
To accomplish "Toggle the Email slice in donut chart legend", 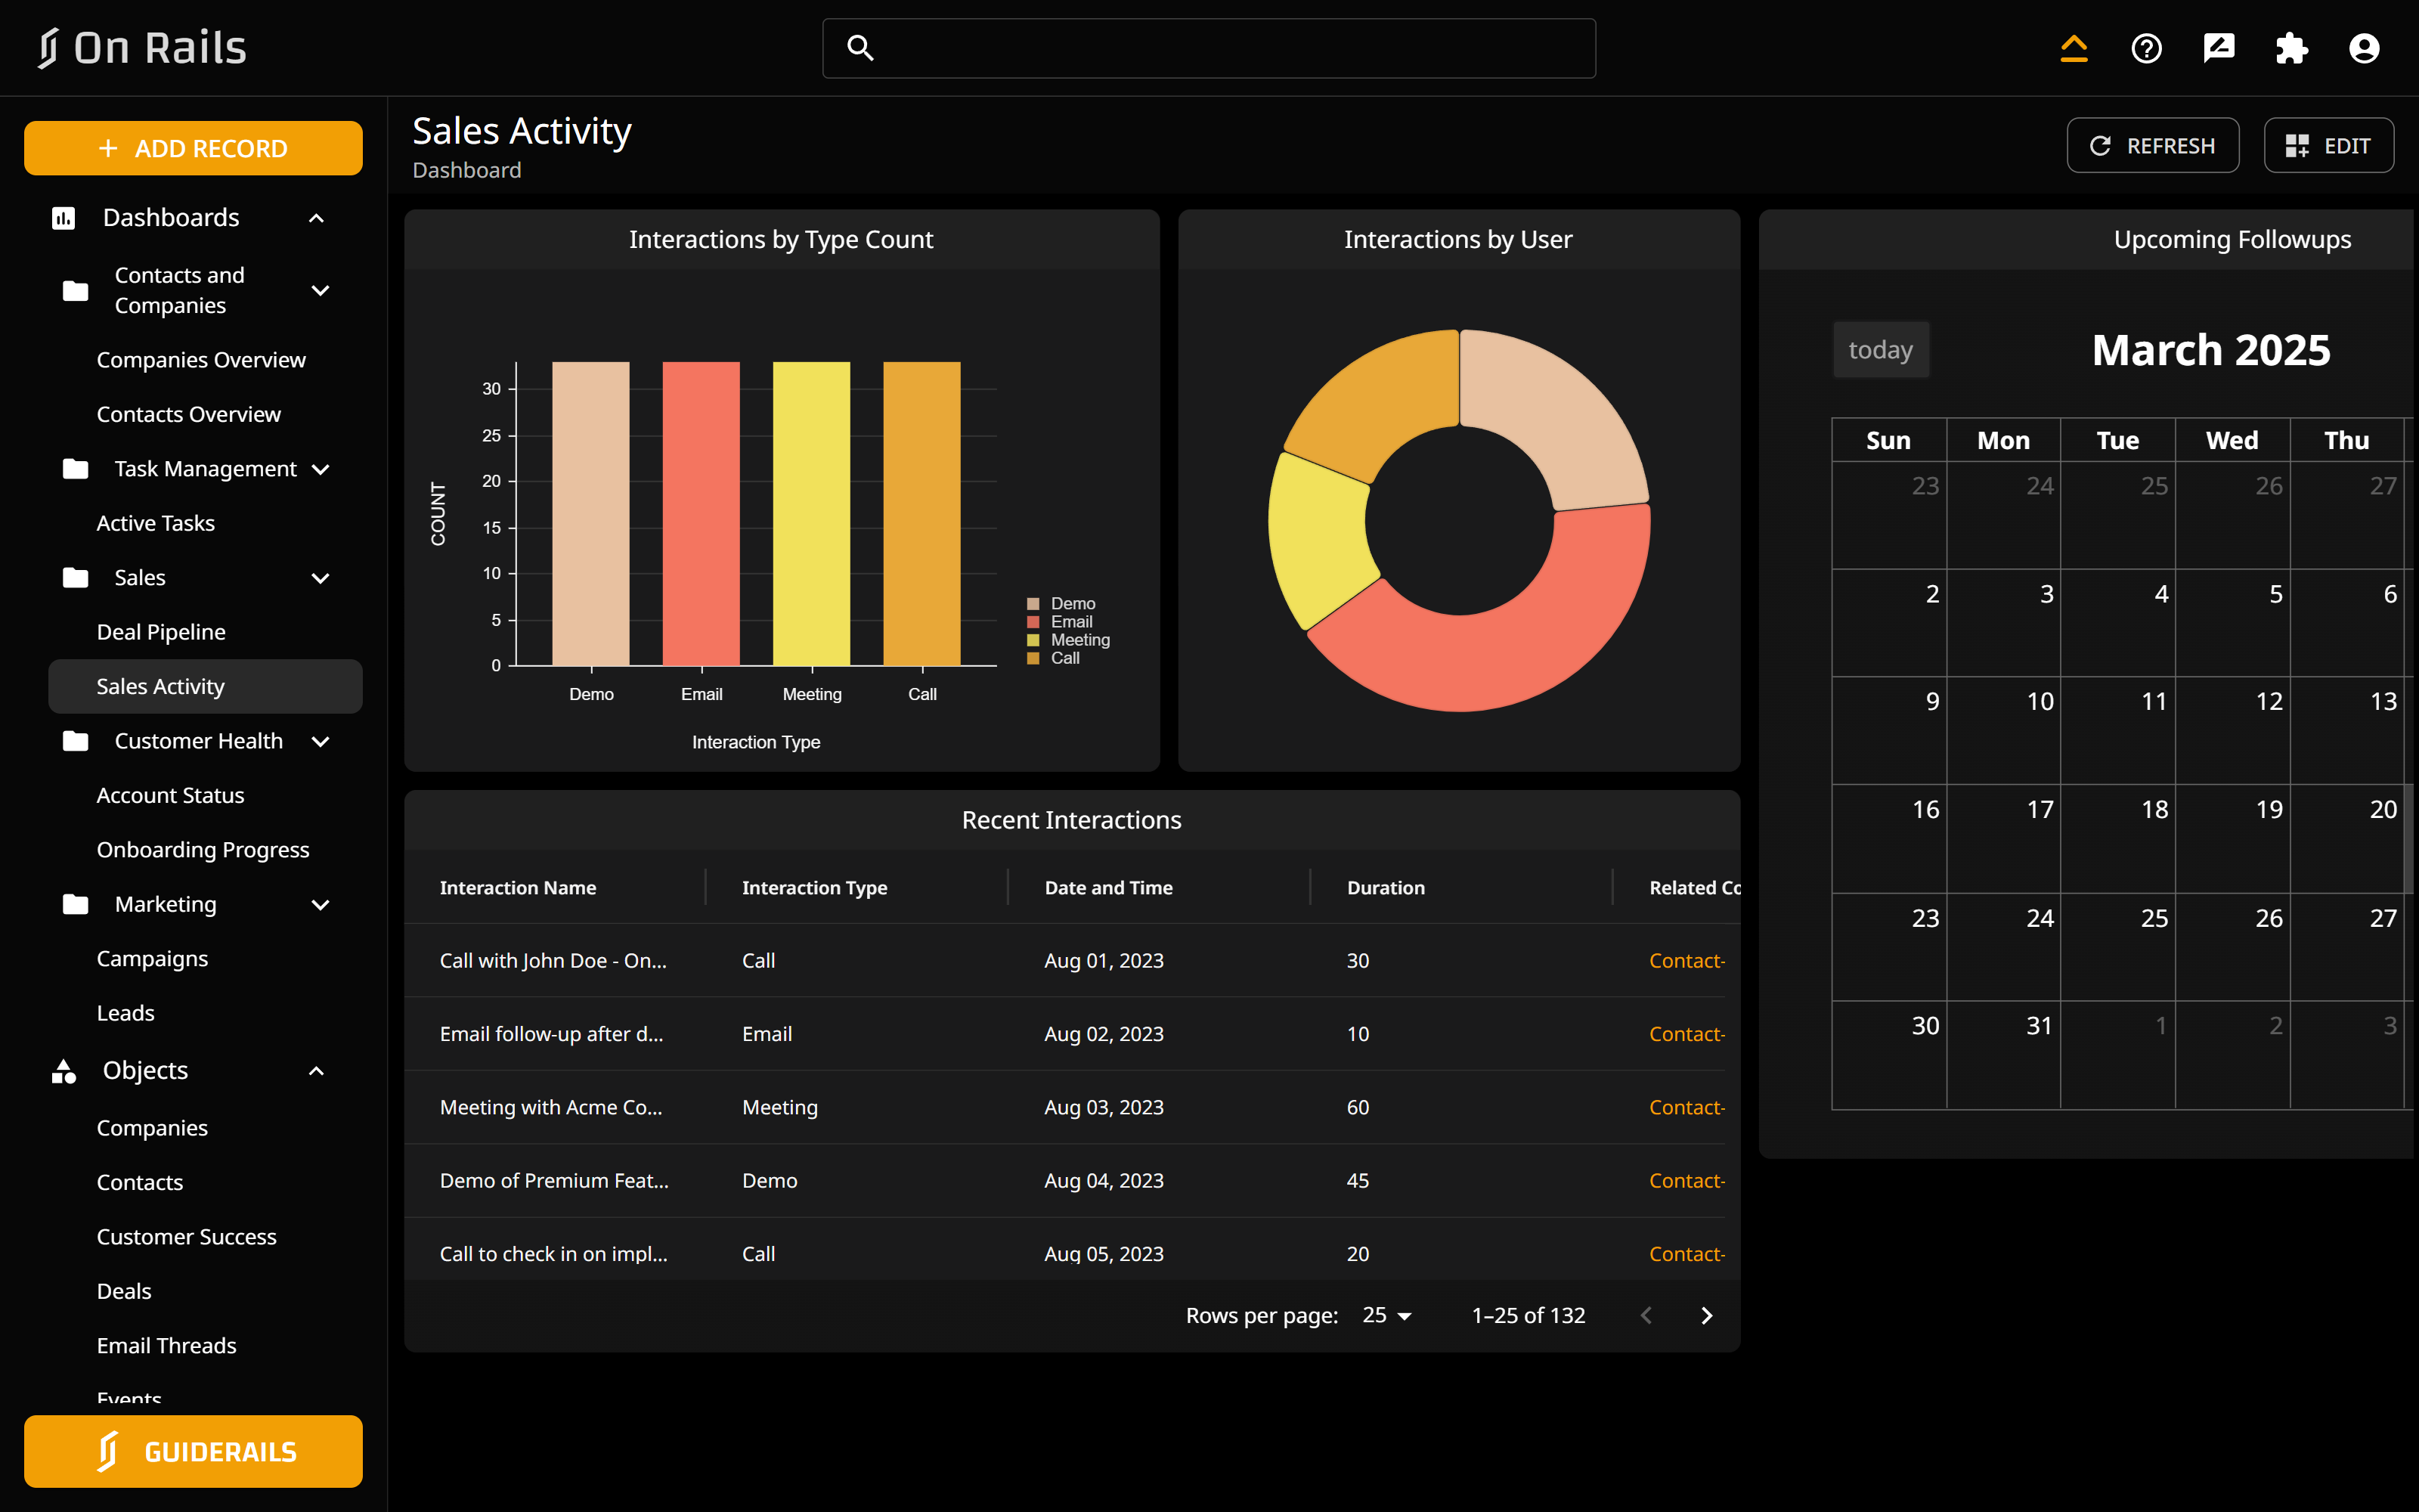I will pos(1070,621).
